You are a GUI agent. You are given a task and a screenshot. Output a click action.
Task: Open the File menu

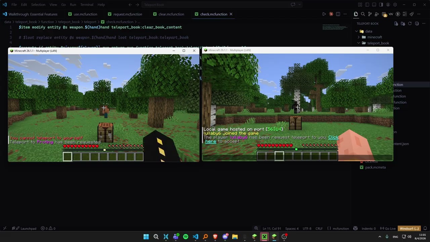click(14, 5)
